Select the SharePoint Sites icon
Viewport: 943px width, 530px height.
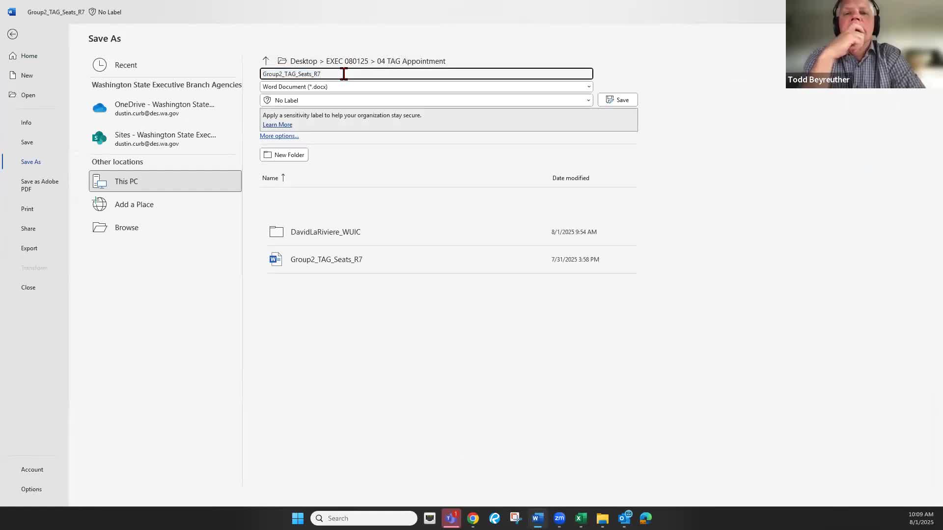click(x=100, y=138)
